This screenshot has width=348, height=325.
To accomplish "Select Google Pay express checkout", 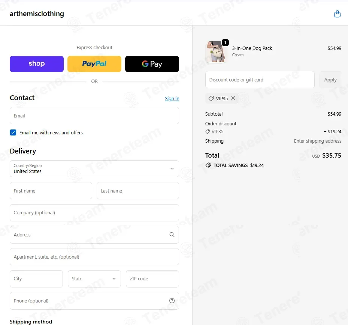I will click(x=152, y=64).
